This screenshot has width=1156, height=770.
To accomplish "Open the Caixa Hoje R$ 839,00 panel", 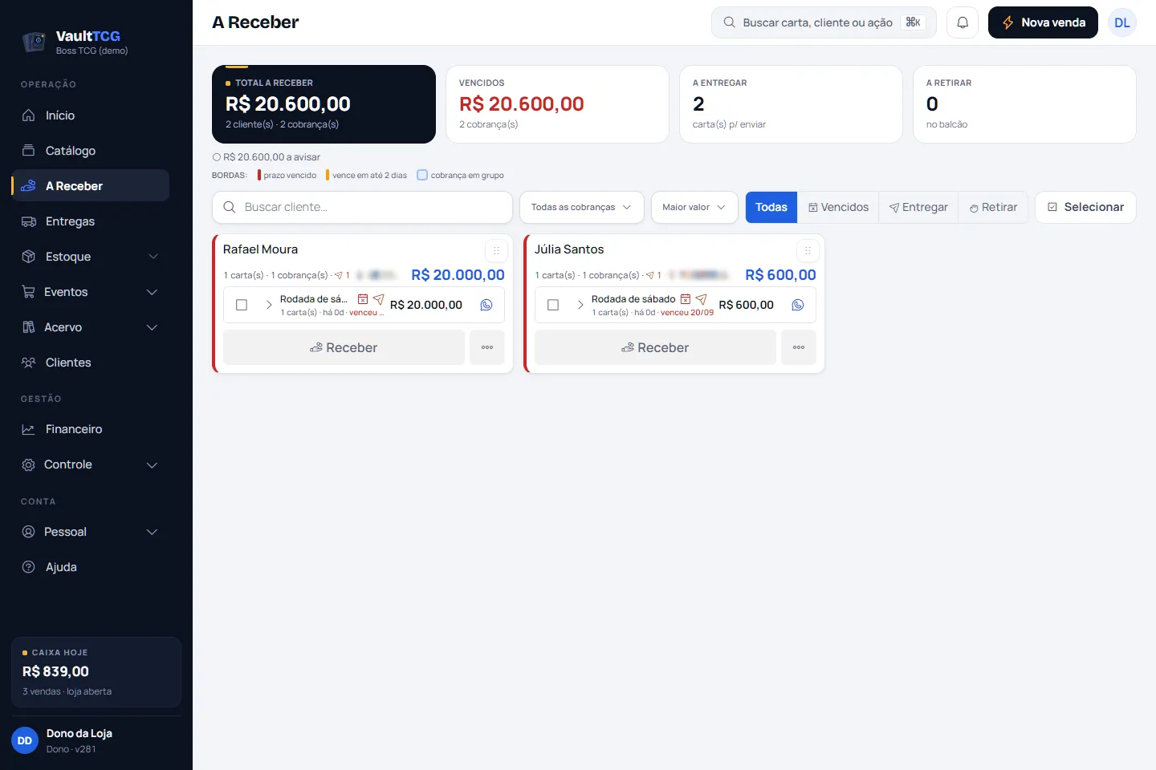I will 96,672.
